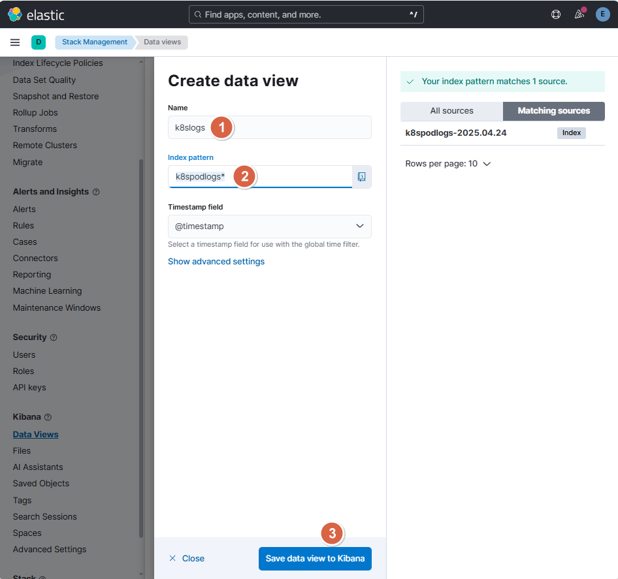Open Search Sessions
This screenshot has width=618, height=579.
coord(45,517)
